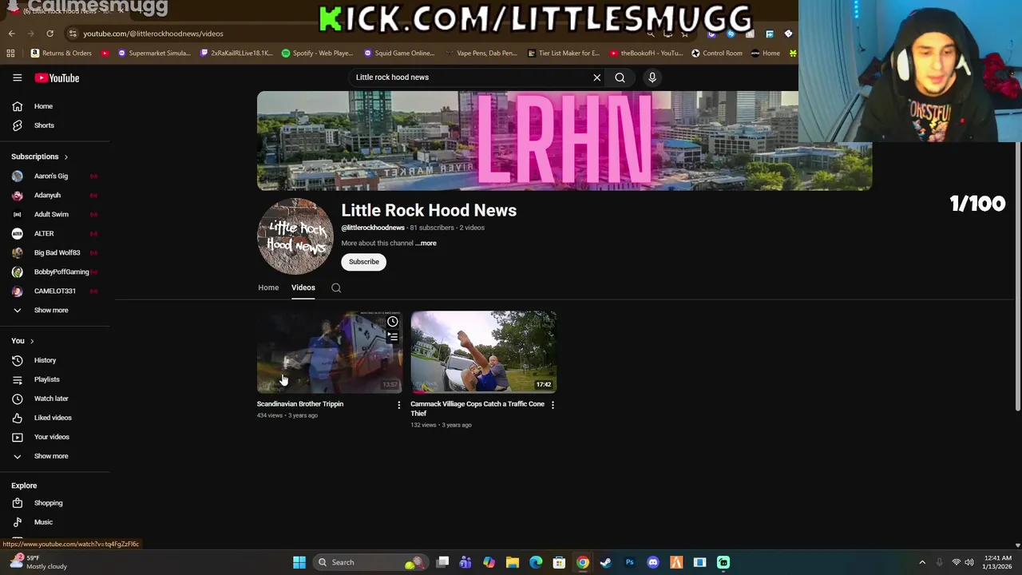Click the @littlerockhoodnews handle
1022x575 pixels.
(x=373, y=228)
